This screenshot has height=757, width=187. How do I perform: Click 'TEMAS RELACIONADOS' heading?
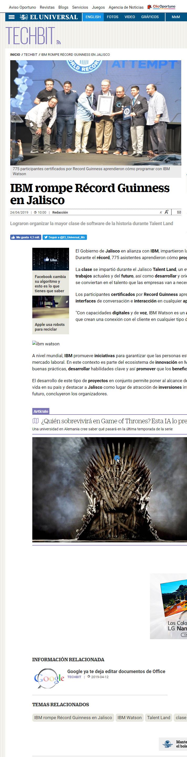pyautogui.click(x=60, y=704)
